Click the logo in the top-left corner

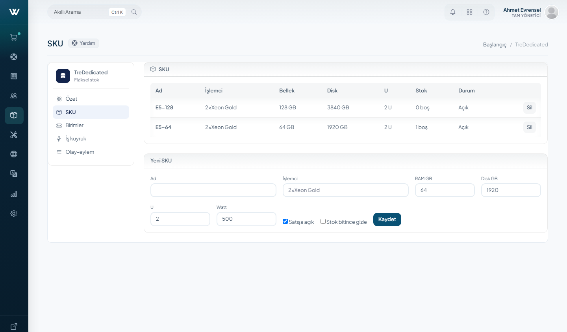pyautogui.click(x=14, y=12)
